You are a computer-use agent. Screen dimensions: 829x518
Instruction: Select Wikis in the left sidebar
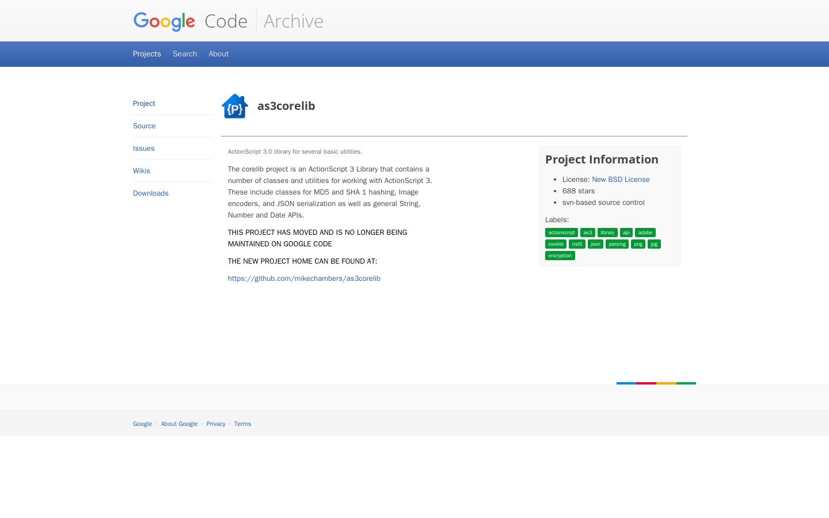(142, 171)
